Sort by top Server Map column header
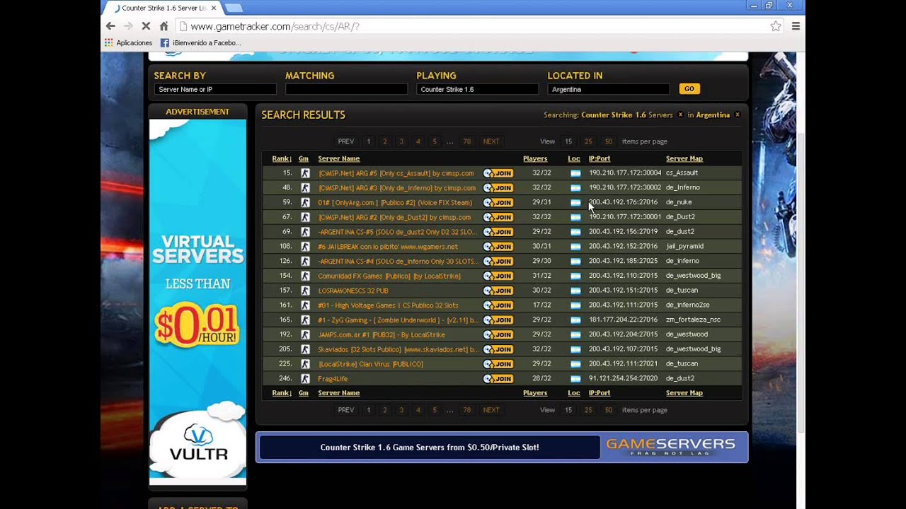The image size is (906, 509). click(x=684, y=158)
